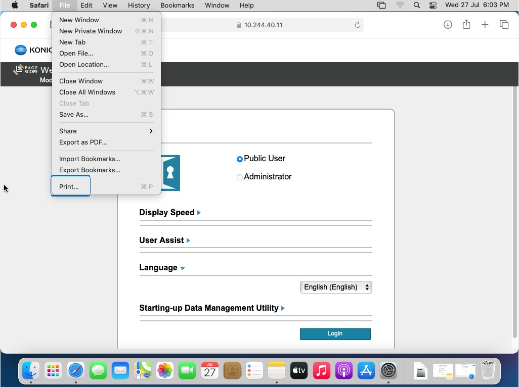Click the new tab plus icon

[485, 25]
